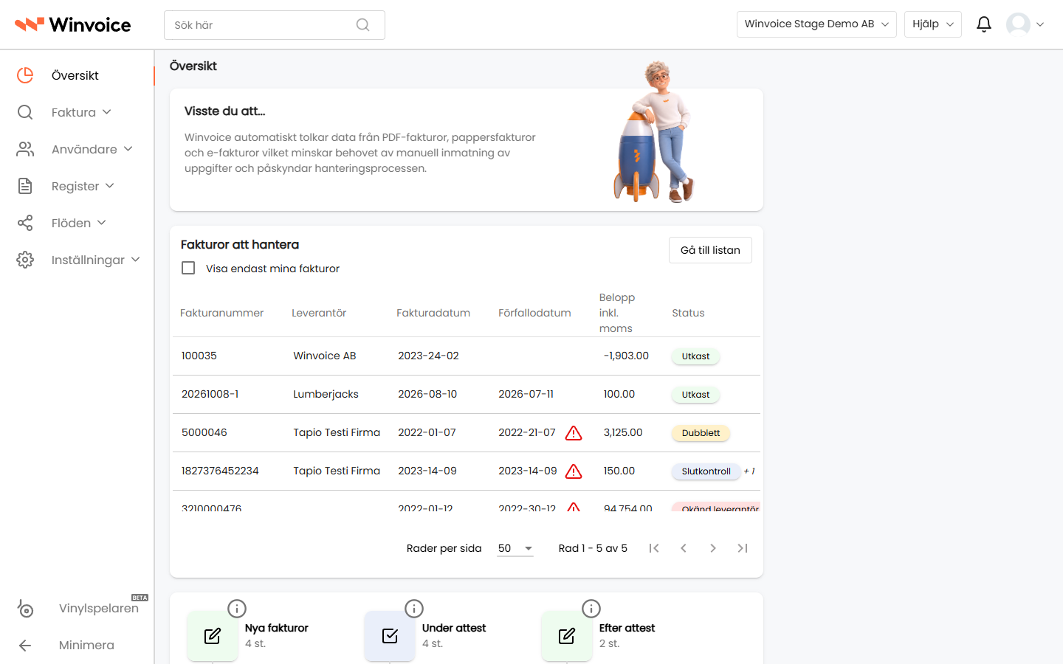Click the search magnifier icon in search box
1063x664 pixels.
pyautogui.click(x=362, y=25)
